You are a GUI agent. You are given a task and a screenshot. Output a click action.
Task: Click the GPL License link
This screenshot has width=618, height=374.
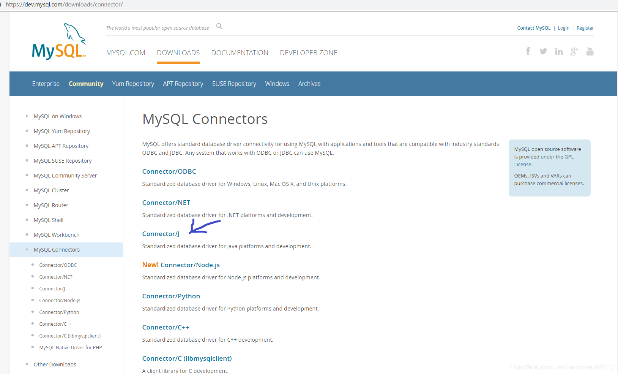pyautogui.click(x=569, y=157)
